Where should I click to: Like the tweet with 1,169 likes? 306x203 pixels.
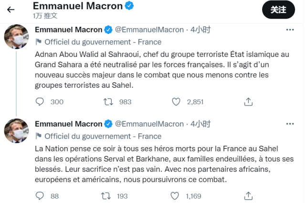pyautogui.click(x=177, y=196)
